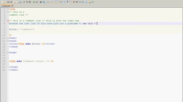Click the </html> tag on line 22
The image size is (183, 102).
(x=13, y=70)
